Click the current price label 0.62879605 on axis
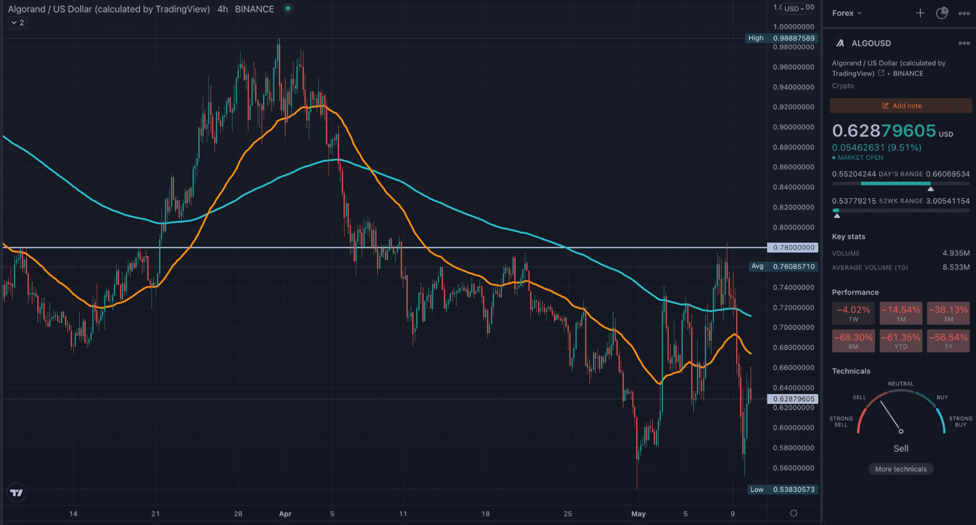 click(x=793, y=399)
